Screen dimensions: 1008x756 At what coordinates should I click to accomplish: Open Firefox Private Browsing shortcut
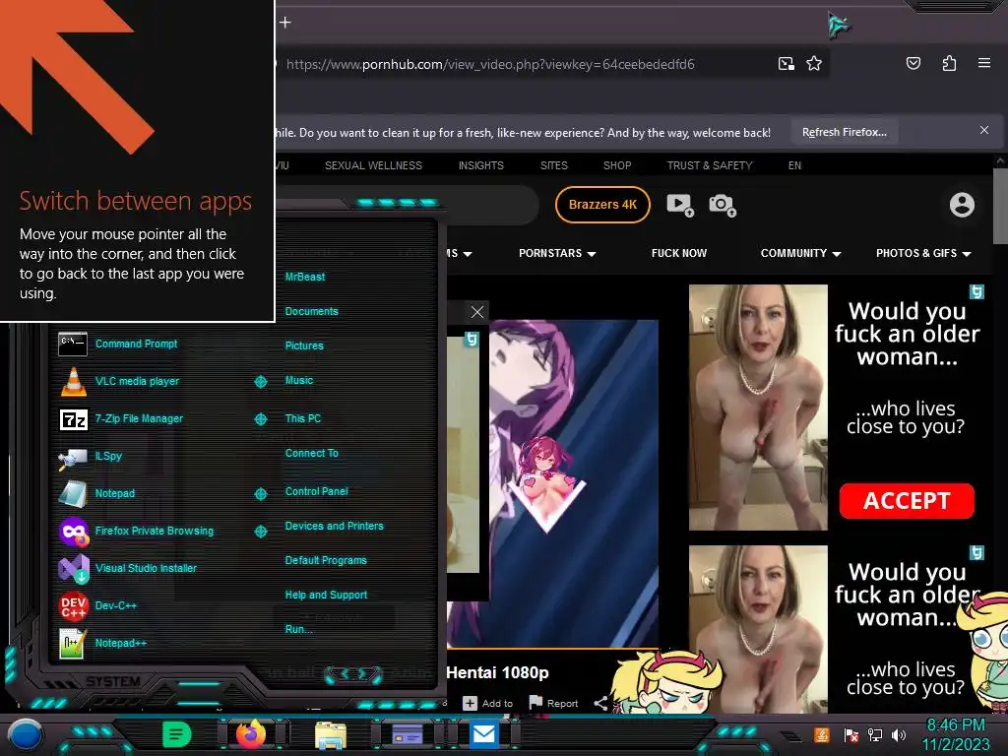136,531
